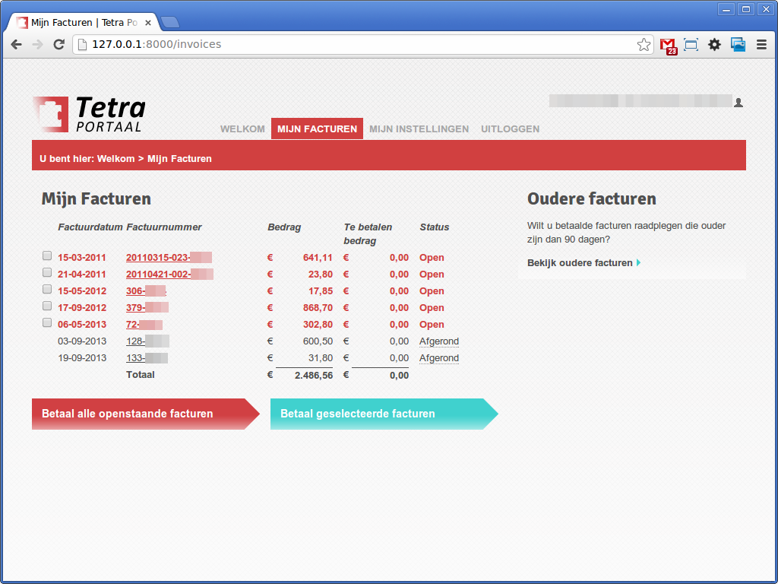This screenshot has height=584, width=778.
Task: Open the Gmail extension icon
Action: (x=668, y=45)
